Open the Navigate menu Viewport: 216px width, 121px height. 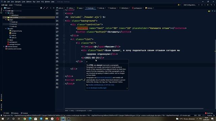(18, 2)
